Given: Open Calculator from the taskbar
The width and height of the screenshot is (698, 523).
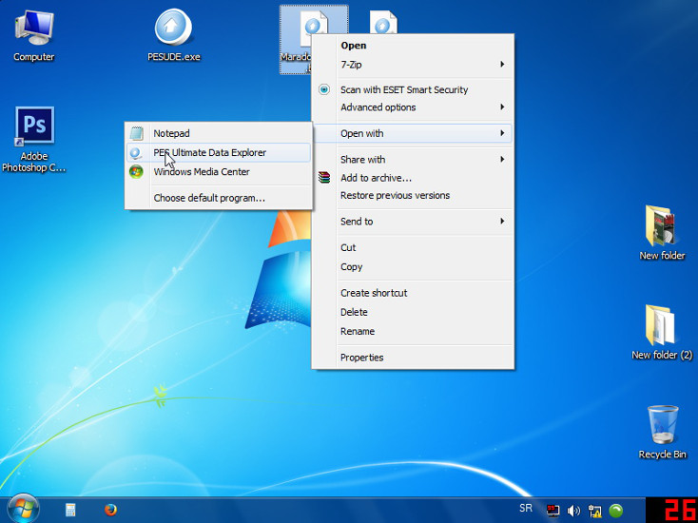Looking at the screenshot, I should click(x=70, y=510).
